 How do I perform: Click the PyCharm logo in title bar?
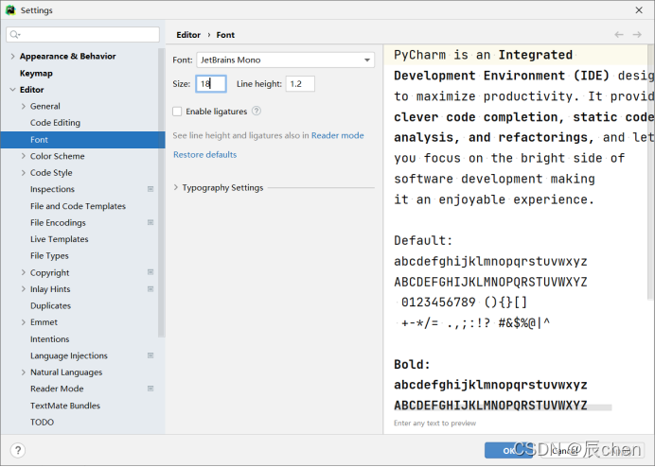(x=10, y=10)
